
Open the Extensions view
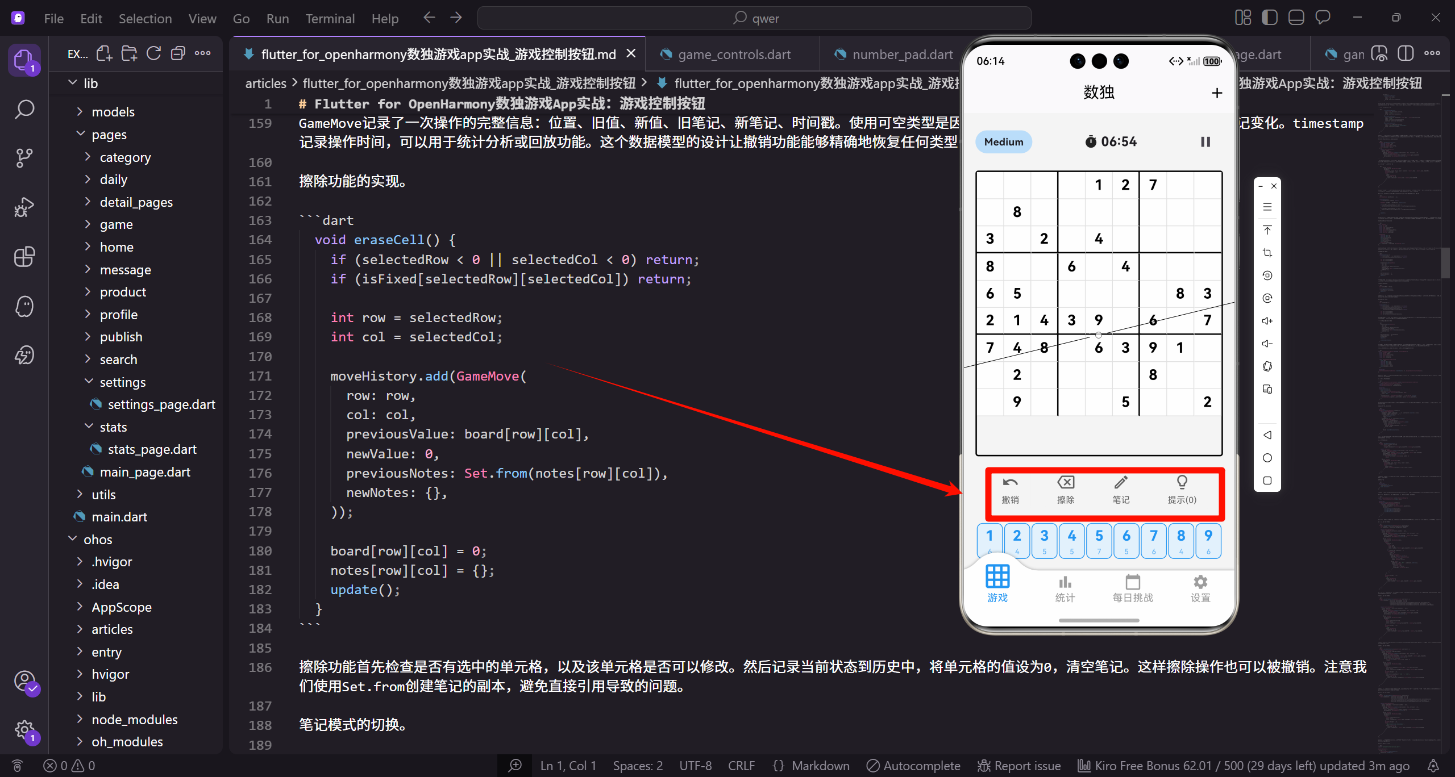point(24,257)
